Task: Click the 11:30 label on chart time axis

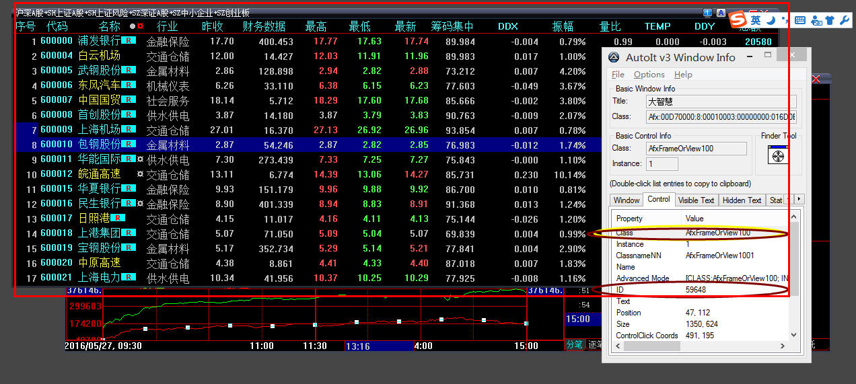Action: tap(314, 346)
